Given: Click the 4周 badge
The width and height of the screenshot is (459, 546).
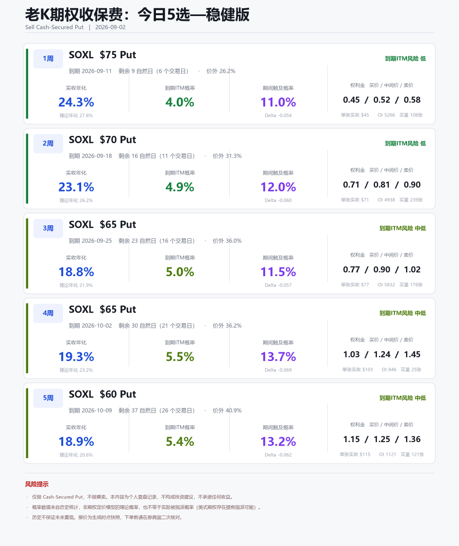Looking at the screenshot, I should click(x=48, y=313).
